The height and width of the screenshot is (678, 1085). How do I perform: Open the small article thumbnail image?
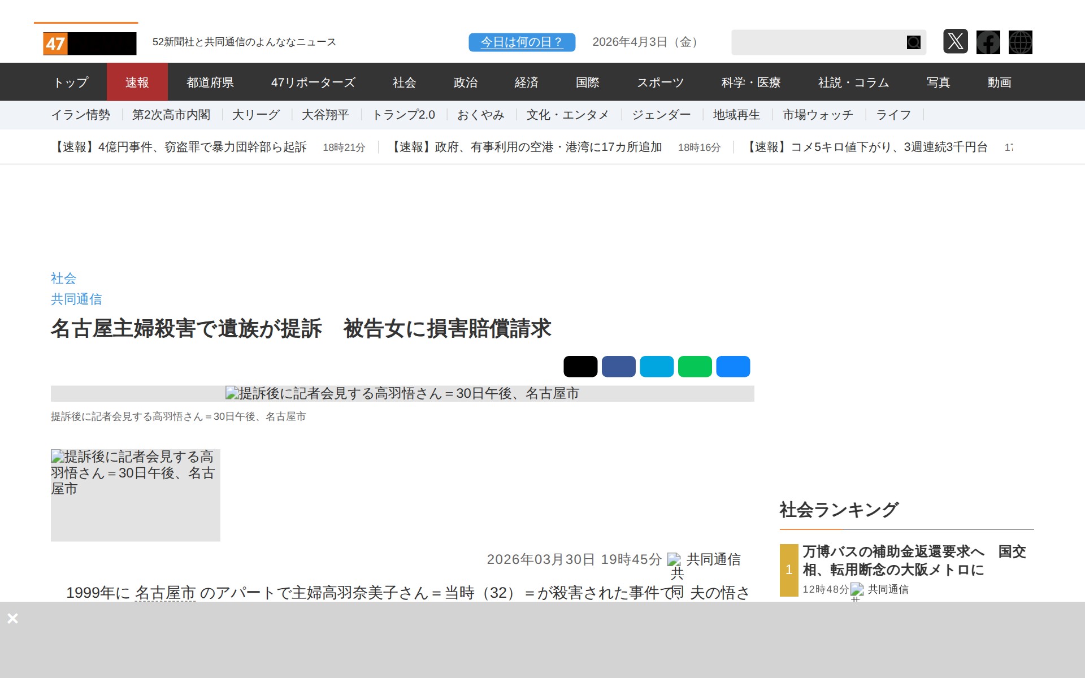tap(135, 495)
